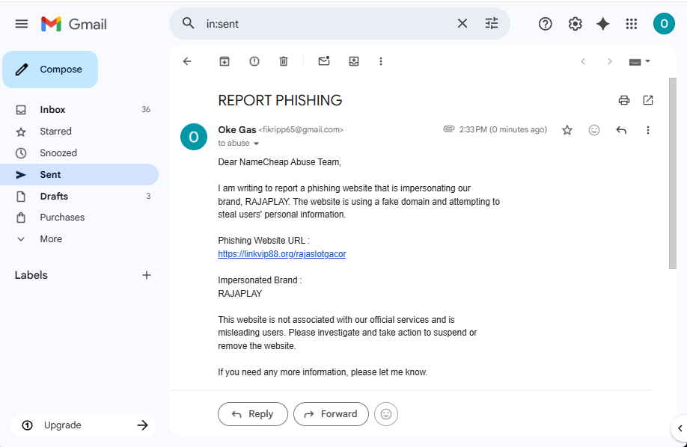Click the '2:33 PM (0 minutes ago)' timestamp
Image resolution: width=687 pixels, height=447 pixels.
click(503, 129)
